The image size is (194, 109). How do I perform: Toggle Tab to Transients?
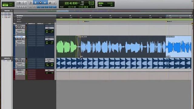click(34, 7)
